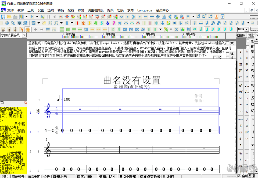
Task: Insert a flat accidental icon
Action: [x=181, y=23]
